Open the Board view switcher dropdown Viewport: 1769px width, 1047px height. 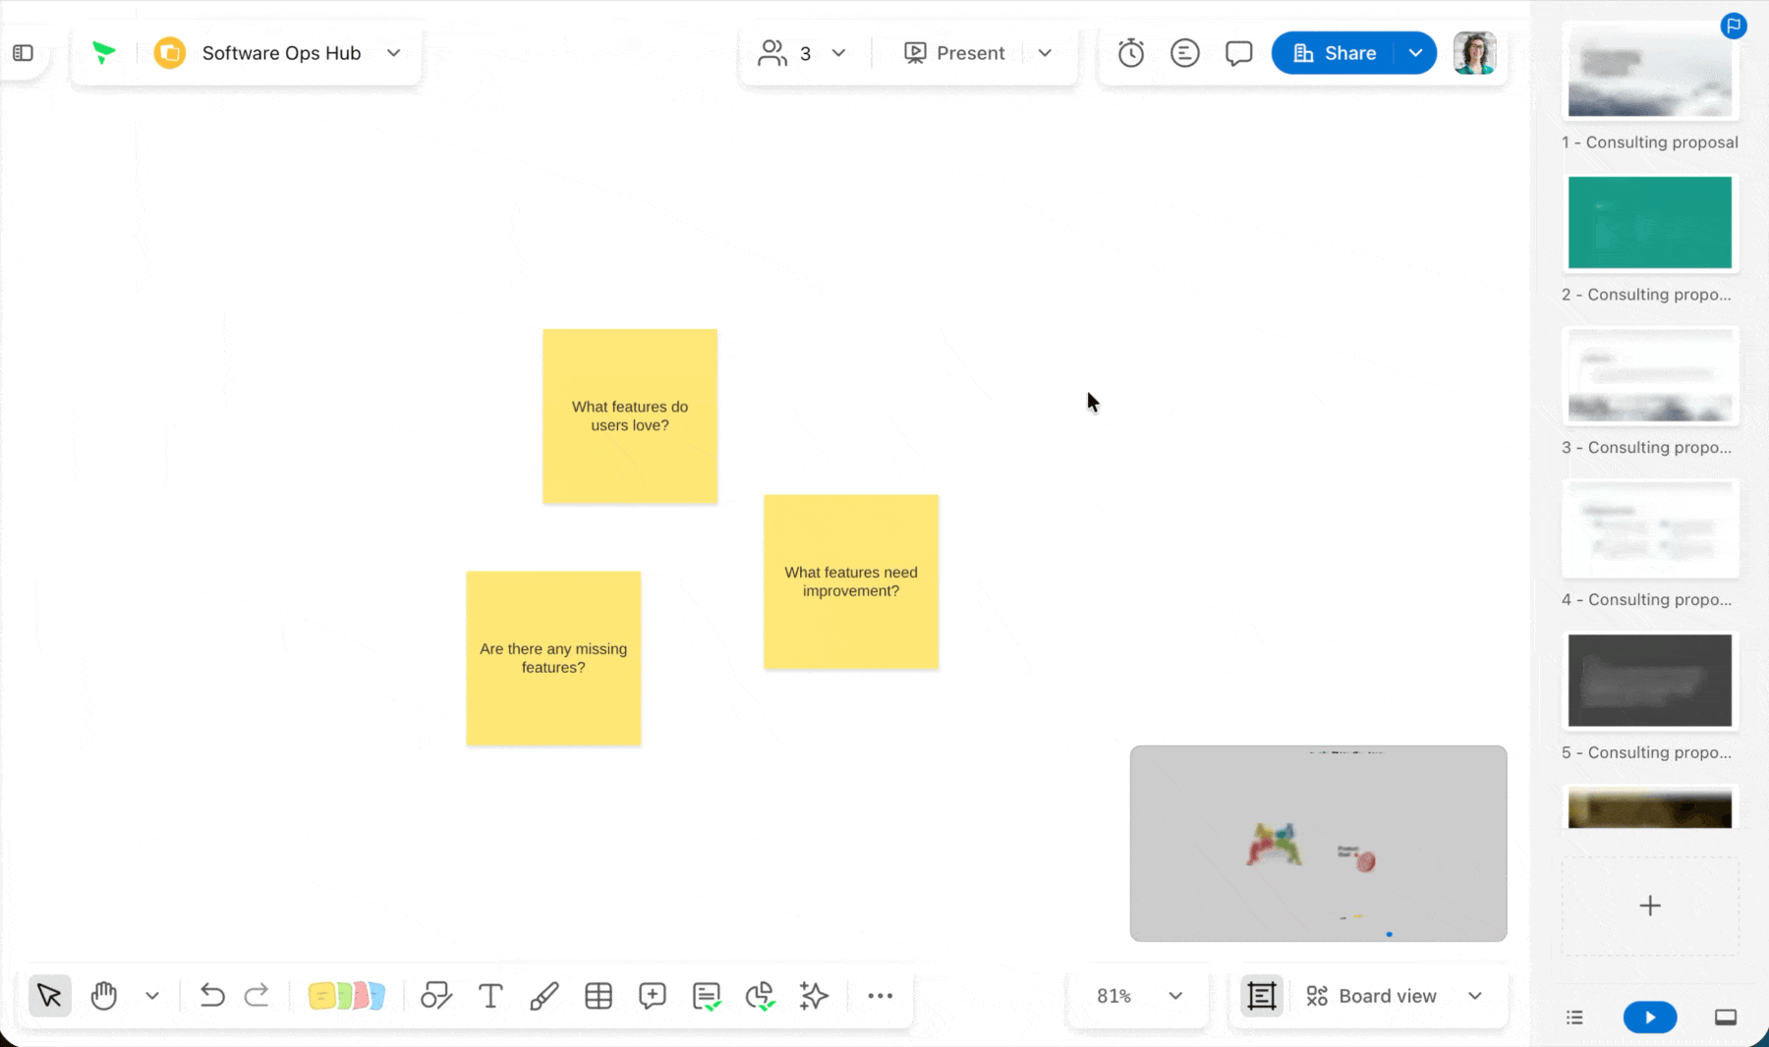click(1394, 996)
